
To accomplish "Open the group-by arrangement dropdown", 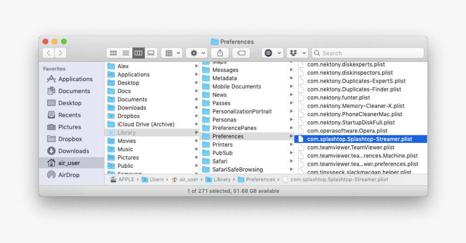I will point(172,53).
